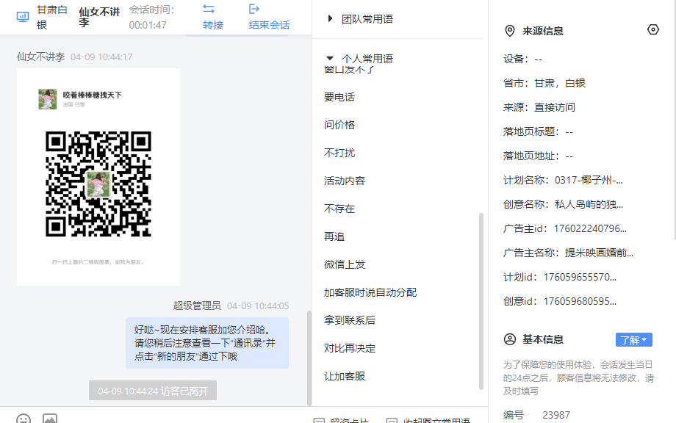This screenshot has height=423, width=676.
Task: Click the person icon beside 基本信息
Action: (x=510, y=339)
